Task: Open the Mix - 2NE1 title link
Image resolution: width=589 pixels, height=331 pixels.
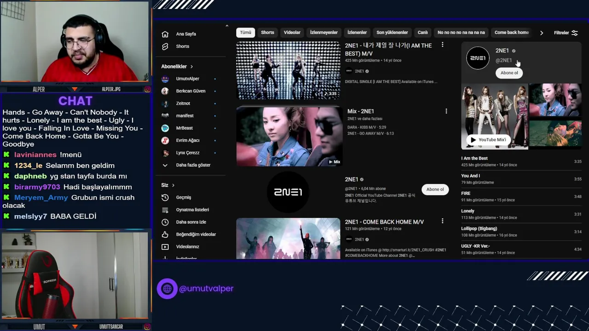Action: pyautogui.click(x=361, y=111)
